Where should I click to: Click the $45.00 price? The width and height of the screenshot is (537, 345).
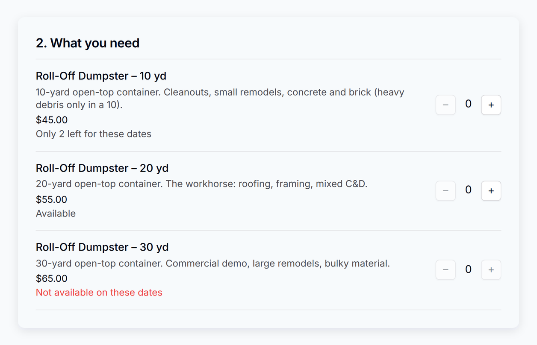pos(52,120)
